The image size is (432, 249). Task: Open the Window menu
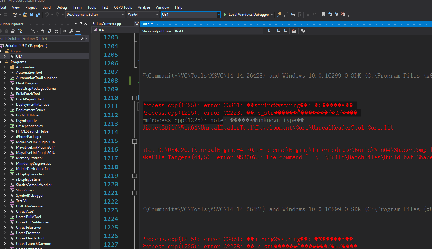[162, 7]
